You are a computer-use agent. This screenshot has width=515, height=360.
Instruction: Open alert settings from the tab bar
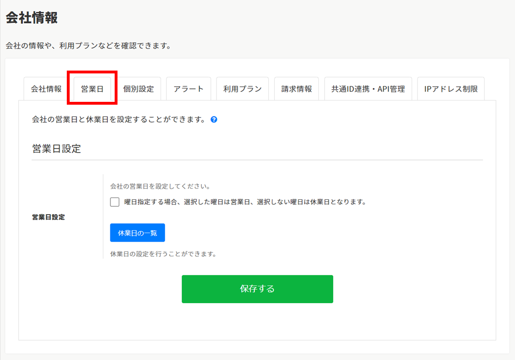(188, 88)
